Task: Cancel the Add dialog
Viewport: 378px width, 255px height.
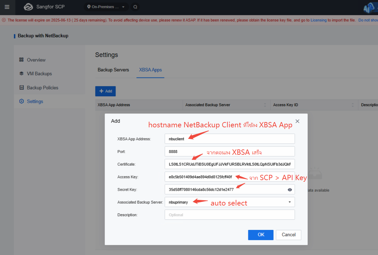Action: [289, 235]
